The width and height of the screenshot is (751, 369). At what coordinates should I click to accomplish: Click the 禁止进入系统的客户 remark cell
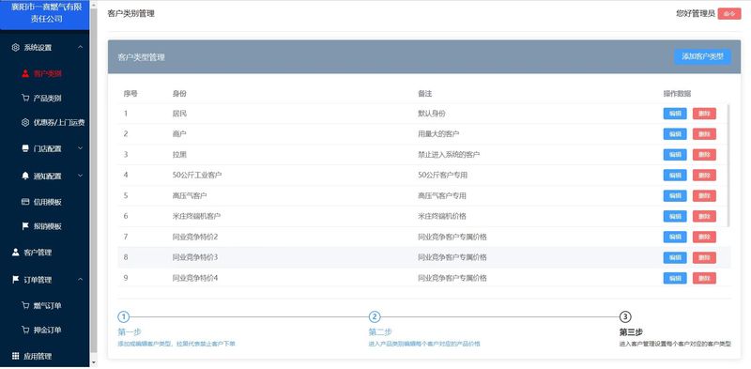pos(449,155)
